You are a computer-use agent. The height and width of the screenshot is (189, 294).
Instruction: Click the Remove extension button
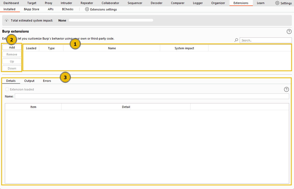[x=12, y=54]
